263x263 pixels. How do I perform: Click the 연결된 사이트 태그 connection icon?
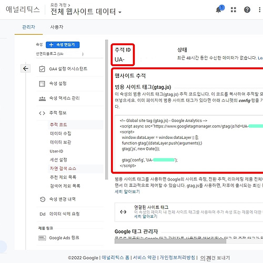pos(123,212)
